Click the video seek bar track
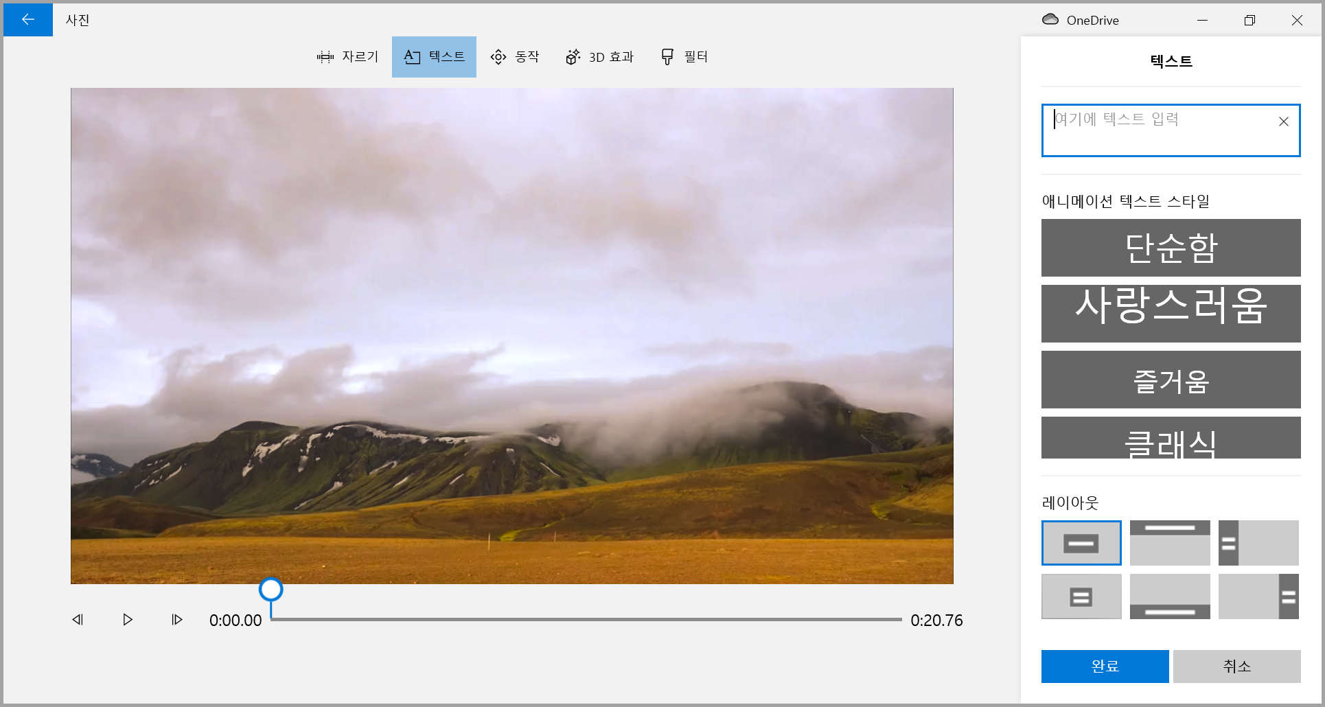The width and height of the screenshot is (1325, 707). coord(586,619)
